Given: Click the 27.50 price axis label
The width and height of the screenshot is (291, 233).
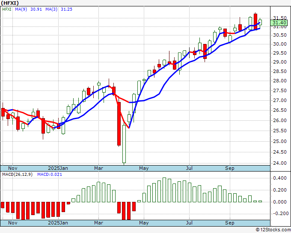Looking at the screenshot, I should click(x=280, y=90).
